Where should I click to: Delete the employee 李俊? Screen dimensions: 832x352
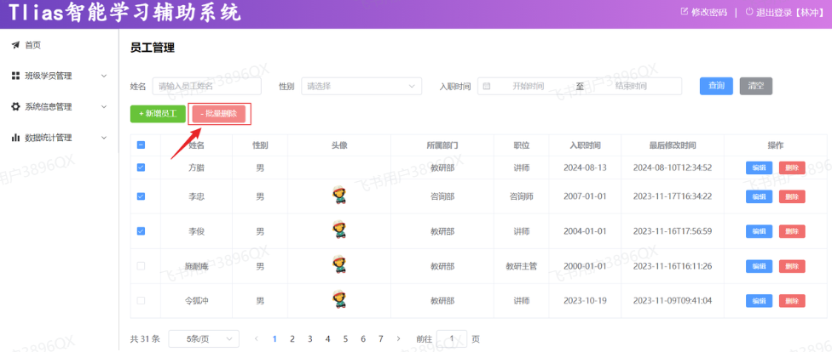point(792,230)
